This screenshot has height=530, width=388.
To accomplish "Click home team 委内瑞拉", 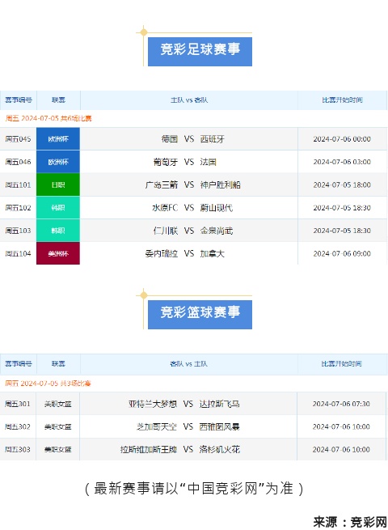I will [x=162, y=253].
